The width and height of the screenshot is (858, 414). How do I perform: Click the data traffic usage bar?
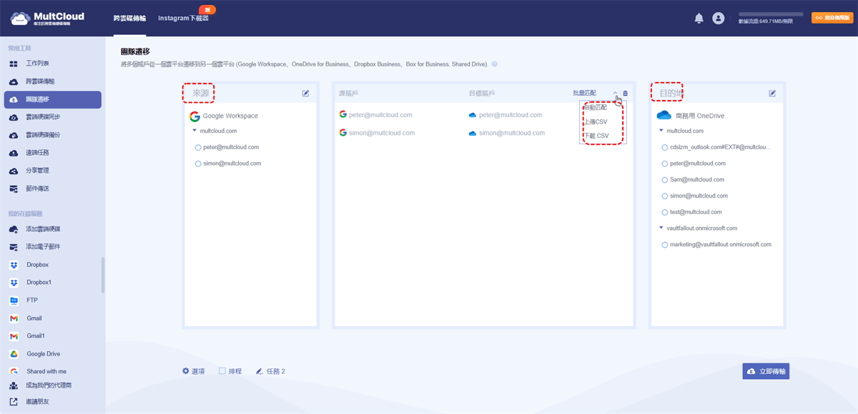coord(771,14)
